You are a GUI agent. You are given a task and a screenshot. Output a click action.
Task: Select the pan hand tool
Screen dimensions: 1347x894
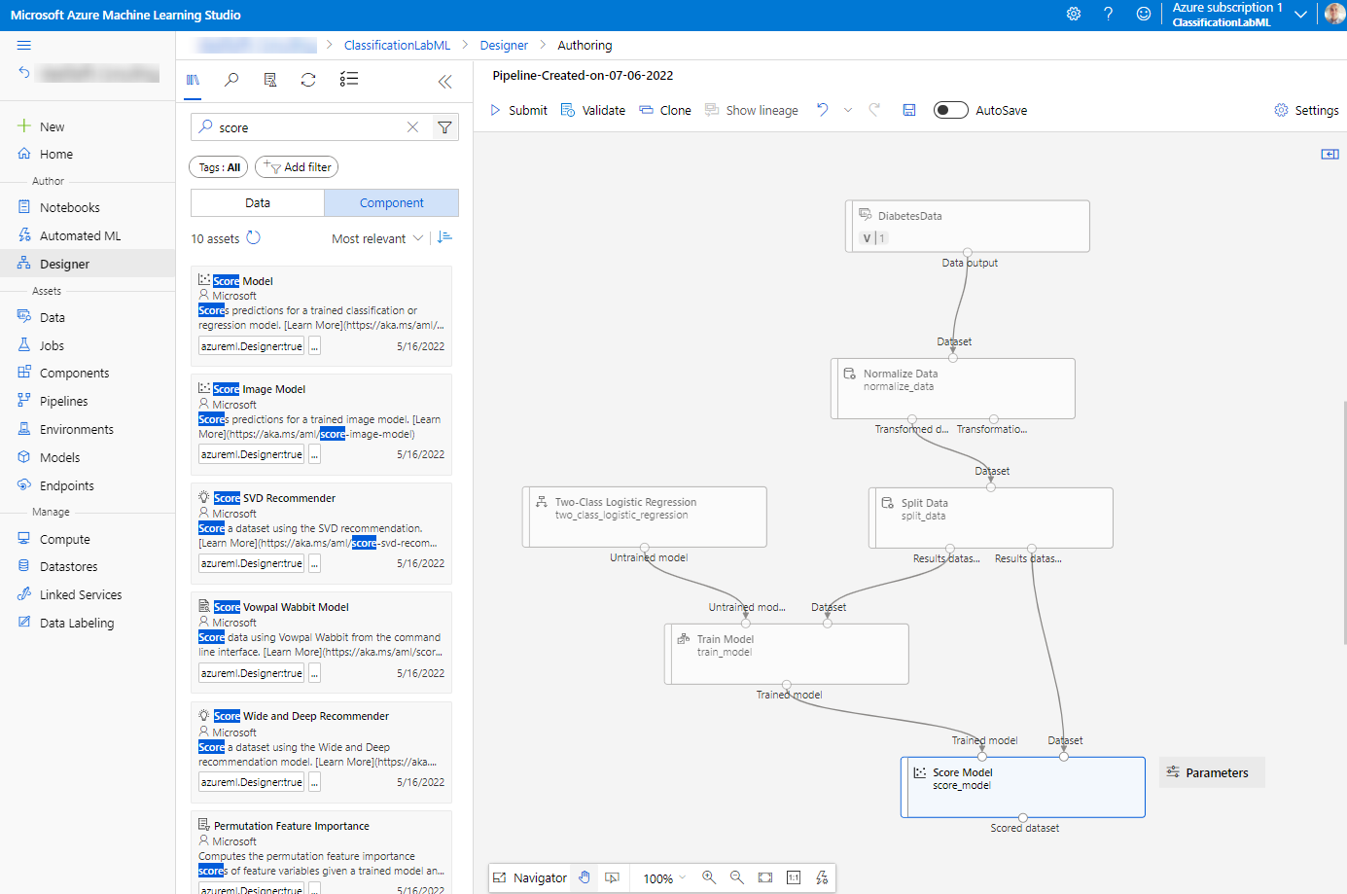tap(585, 877)
